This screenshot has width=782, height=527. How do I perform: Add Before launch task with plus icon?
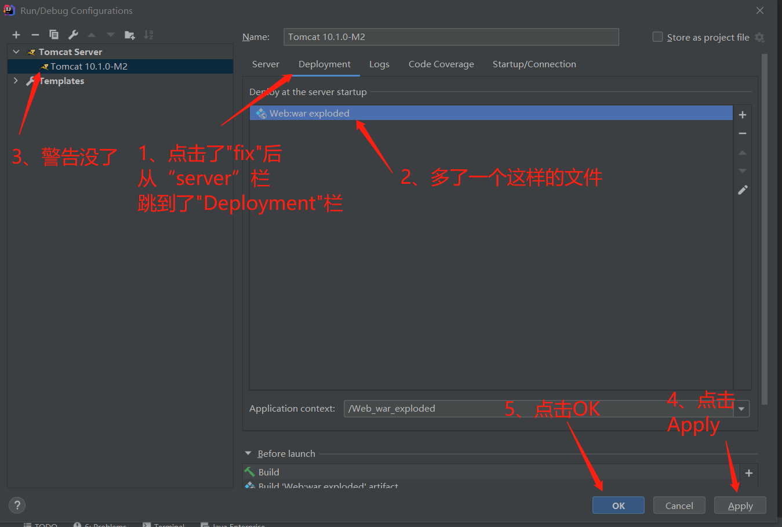coord(748,473)
